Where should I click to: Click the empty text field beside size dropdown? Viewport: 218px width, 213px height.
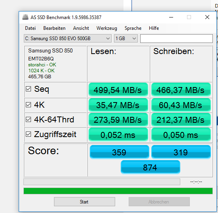176,39
